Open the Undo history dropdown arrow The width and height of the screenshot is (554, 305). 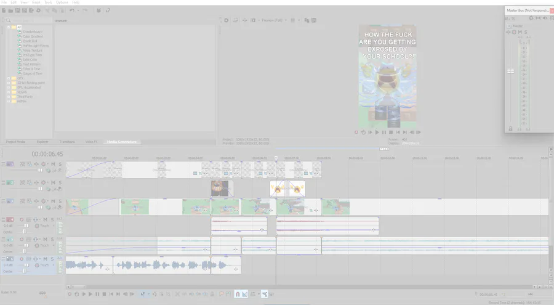(x=78, y=10)
